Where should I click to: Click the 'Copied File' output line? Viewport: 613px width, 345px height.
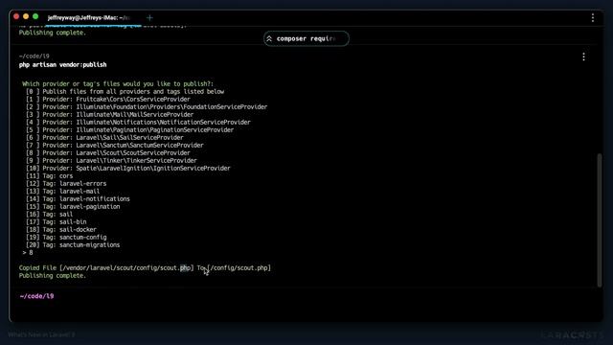145,268
